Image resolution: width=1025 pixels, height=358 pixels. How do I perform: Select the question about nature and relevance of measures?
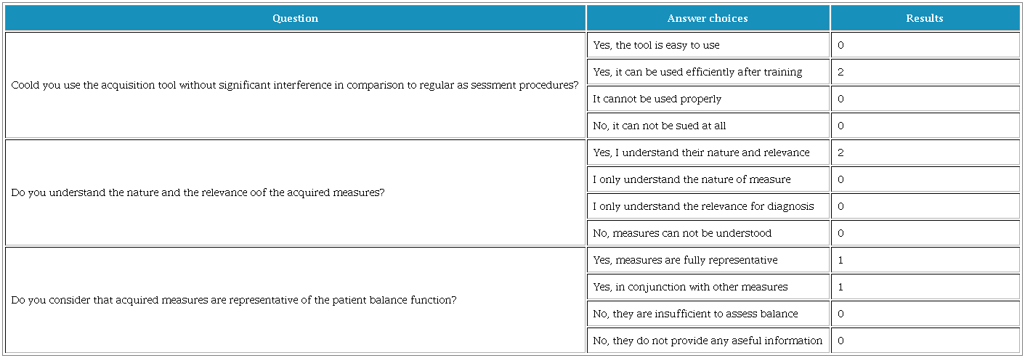pyautogui.click(x=198, y=192)
